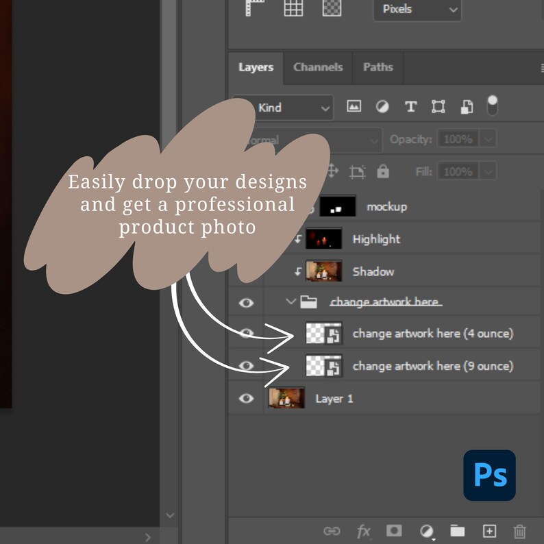Click the prevent artboard auto-nesting lock icon
544x544 pixels.
point(358,172)
